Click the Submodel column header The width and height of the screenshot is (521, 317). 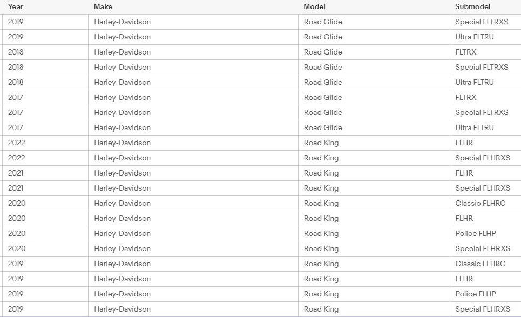click(472, 6)
